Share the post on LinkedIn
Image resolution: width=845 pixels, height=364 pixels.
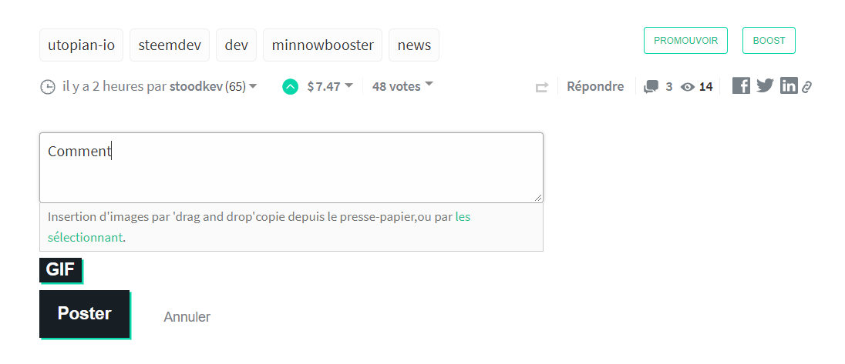(x=789, y=85)
